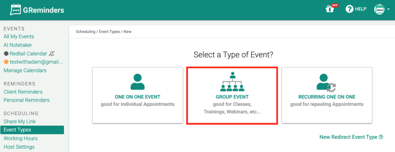Go to Manage Calendars
Image resolution: width=395 pixels, height=152 pixels.
coord(25,70)
